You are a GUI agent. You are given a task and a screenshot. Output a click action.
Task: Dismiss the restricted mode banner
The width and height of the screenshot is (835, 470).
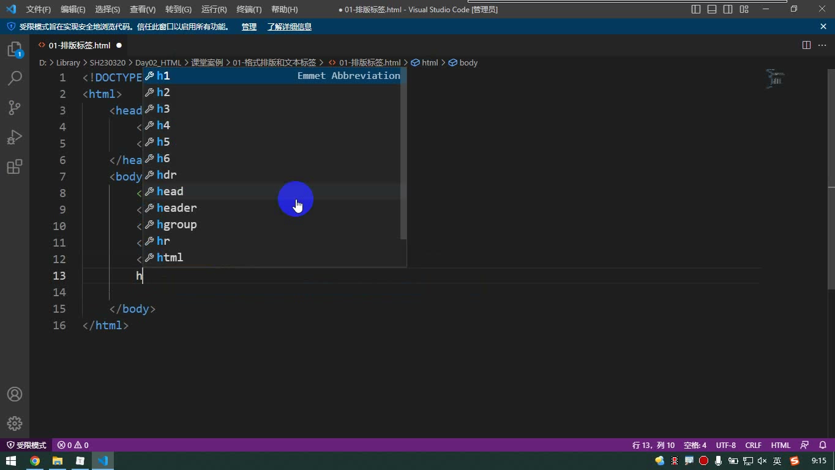(x=823, y=26)
